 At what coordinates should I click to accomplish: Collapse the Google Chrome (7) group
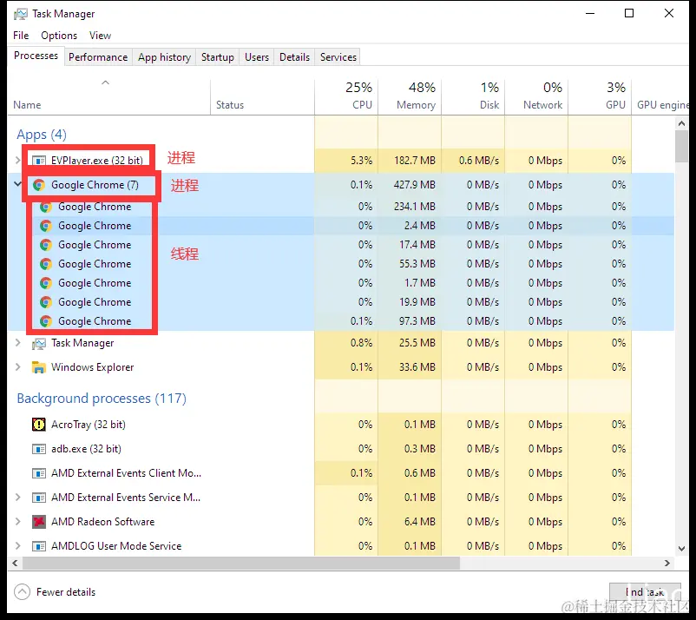click(17, 183)
